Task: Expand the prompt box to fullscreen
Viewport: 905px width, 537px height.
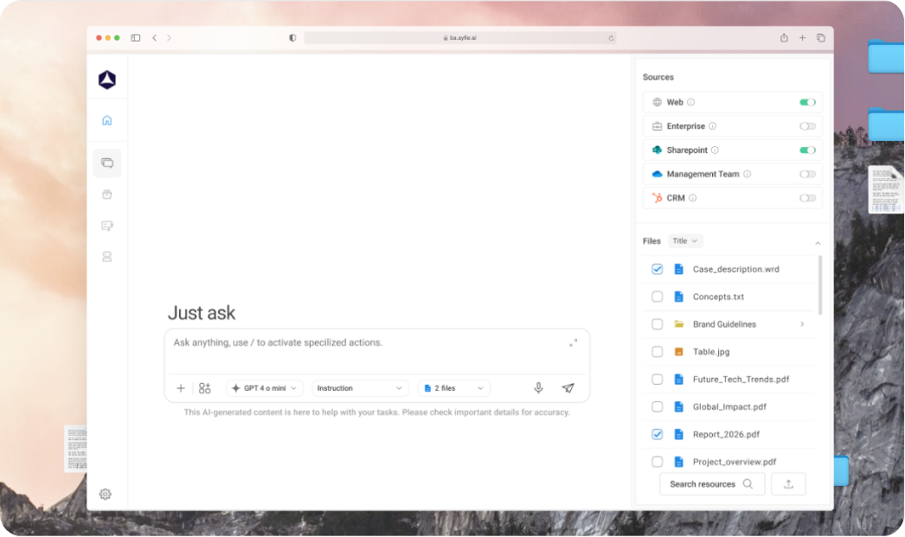Action: [573, 343]
